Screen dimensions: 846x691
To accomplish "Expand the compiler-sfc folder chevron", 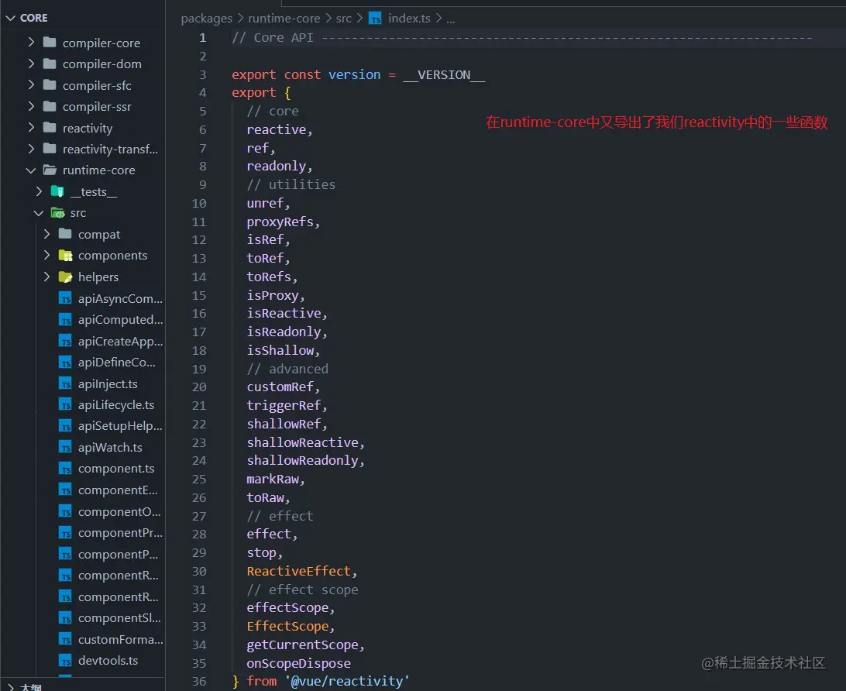I will 31,84.
